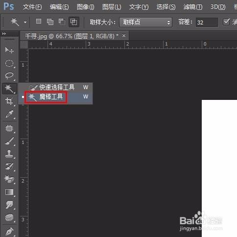Choose New Selection mode icon

[39, 22]
